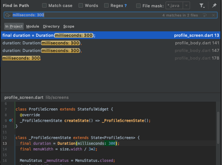Pin the Find in Path window
This screenshot has height=165, width=222.
coord(214,5)
